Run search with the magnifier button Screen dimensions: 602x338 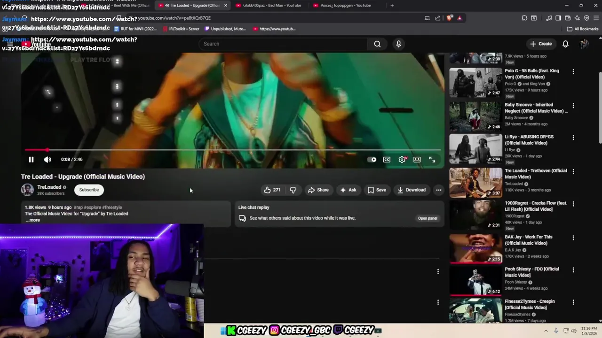click(377, 44)
